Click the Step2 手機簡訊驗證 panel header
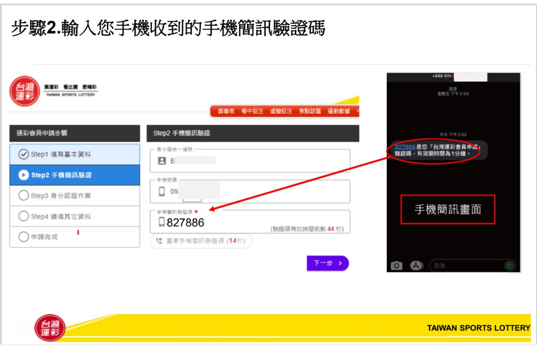The image size is (537, 361). click(252, 133)
